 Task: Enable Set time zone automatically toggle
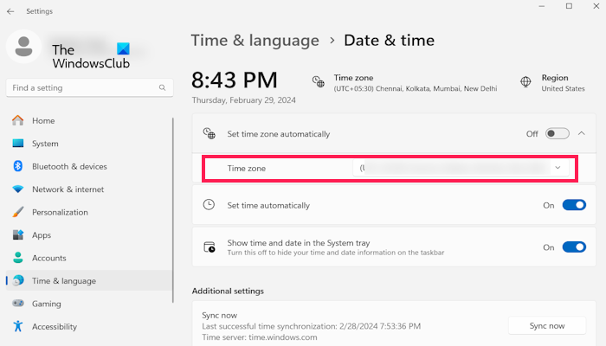tap(557, 134)
